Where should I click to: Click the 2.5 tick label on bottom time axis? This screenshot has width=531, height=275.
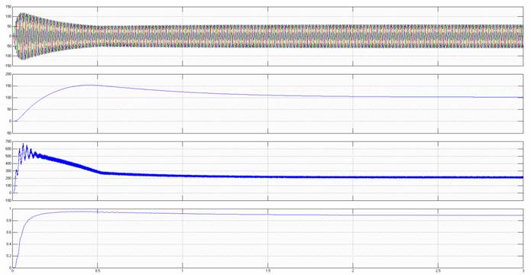(x=439, y=271)
